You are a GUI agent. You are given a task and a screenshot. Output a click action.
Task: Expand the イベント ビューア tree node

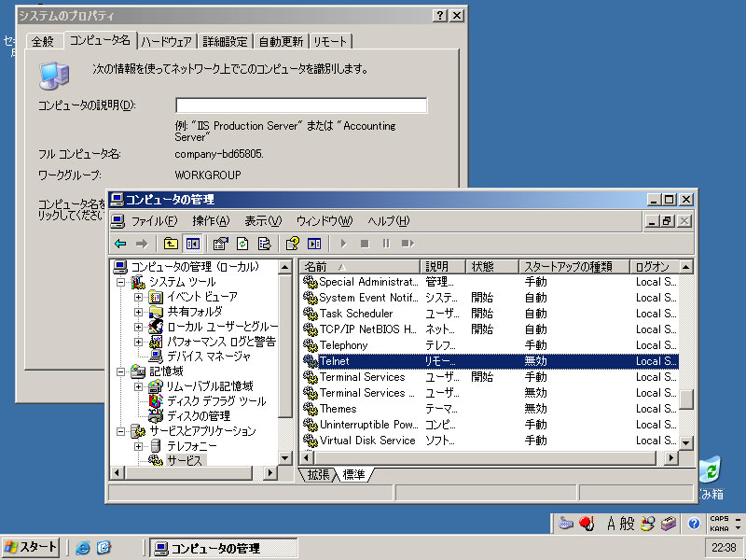tap(139, 297)
